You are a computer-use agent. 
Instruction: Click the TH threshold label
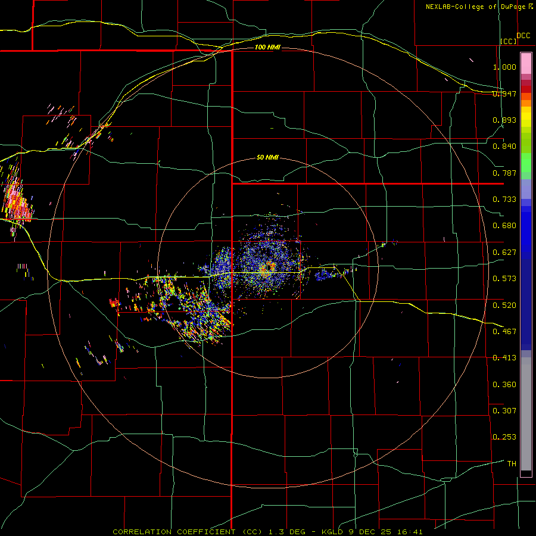pyautogui.click(x=512, y=464)
